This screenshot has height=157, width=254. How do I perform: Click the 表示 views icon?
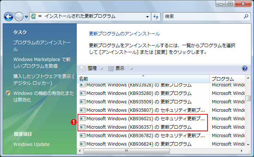click(x=111, y=68)
